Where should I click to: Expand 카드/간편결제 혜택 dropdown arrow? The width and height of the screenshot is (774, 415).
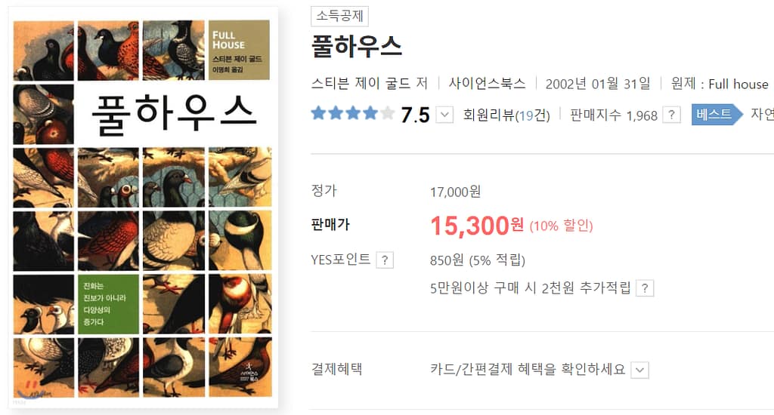[x=639, y=370]
